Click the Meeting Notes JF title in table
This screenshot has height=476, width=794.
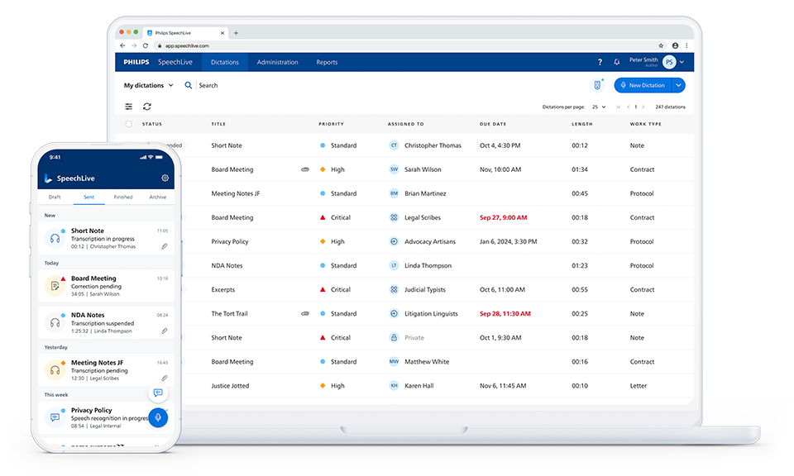(x=236, y=193)
